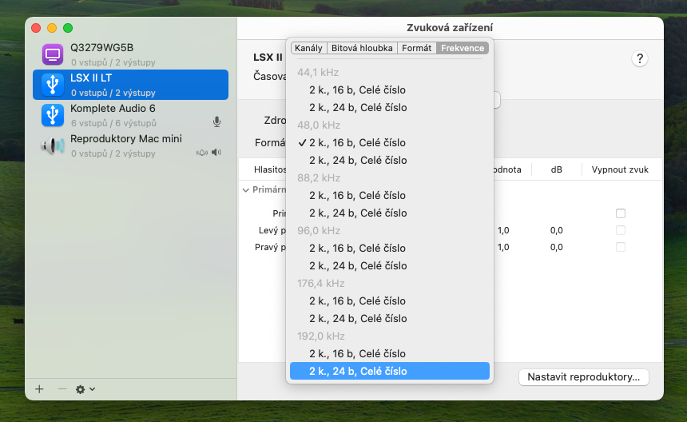Click the Q3279WG5B display device icon
Viewport: 687px width, 422px height.
coord(53,54)
